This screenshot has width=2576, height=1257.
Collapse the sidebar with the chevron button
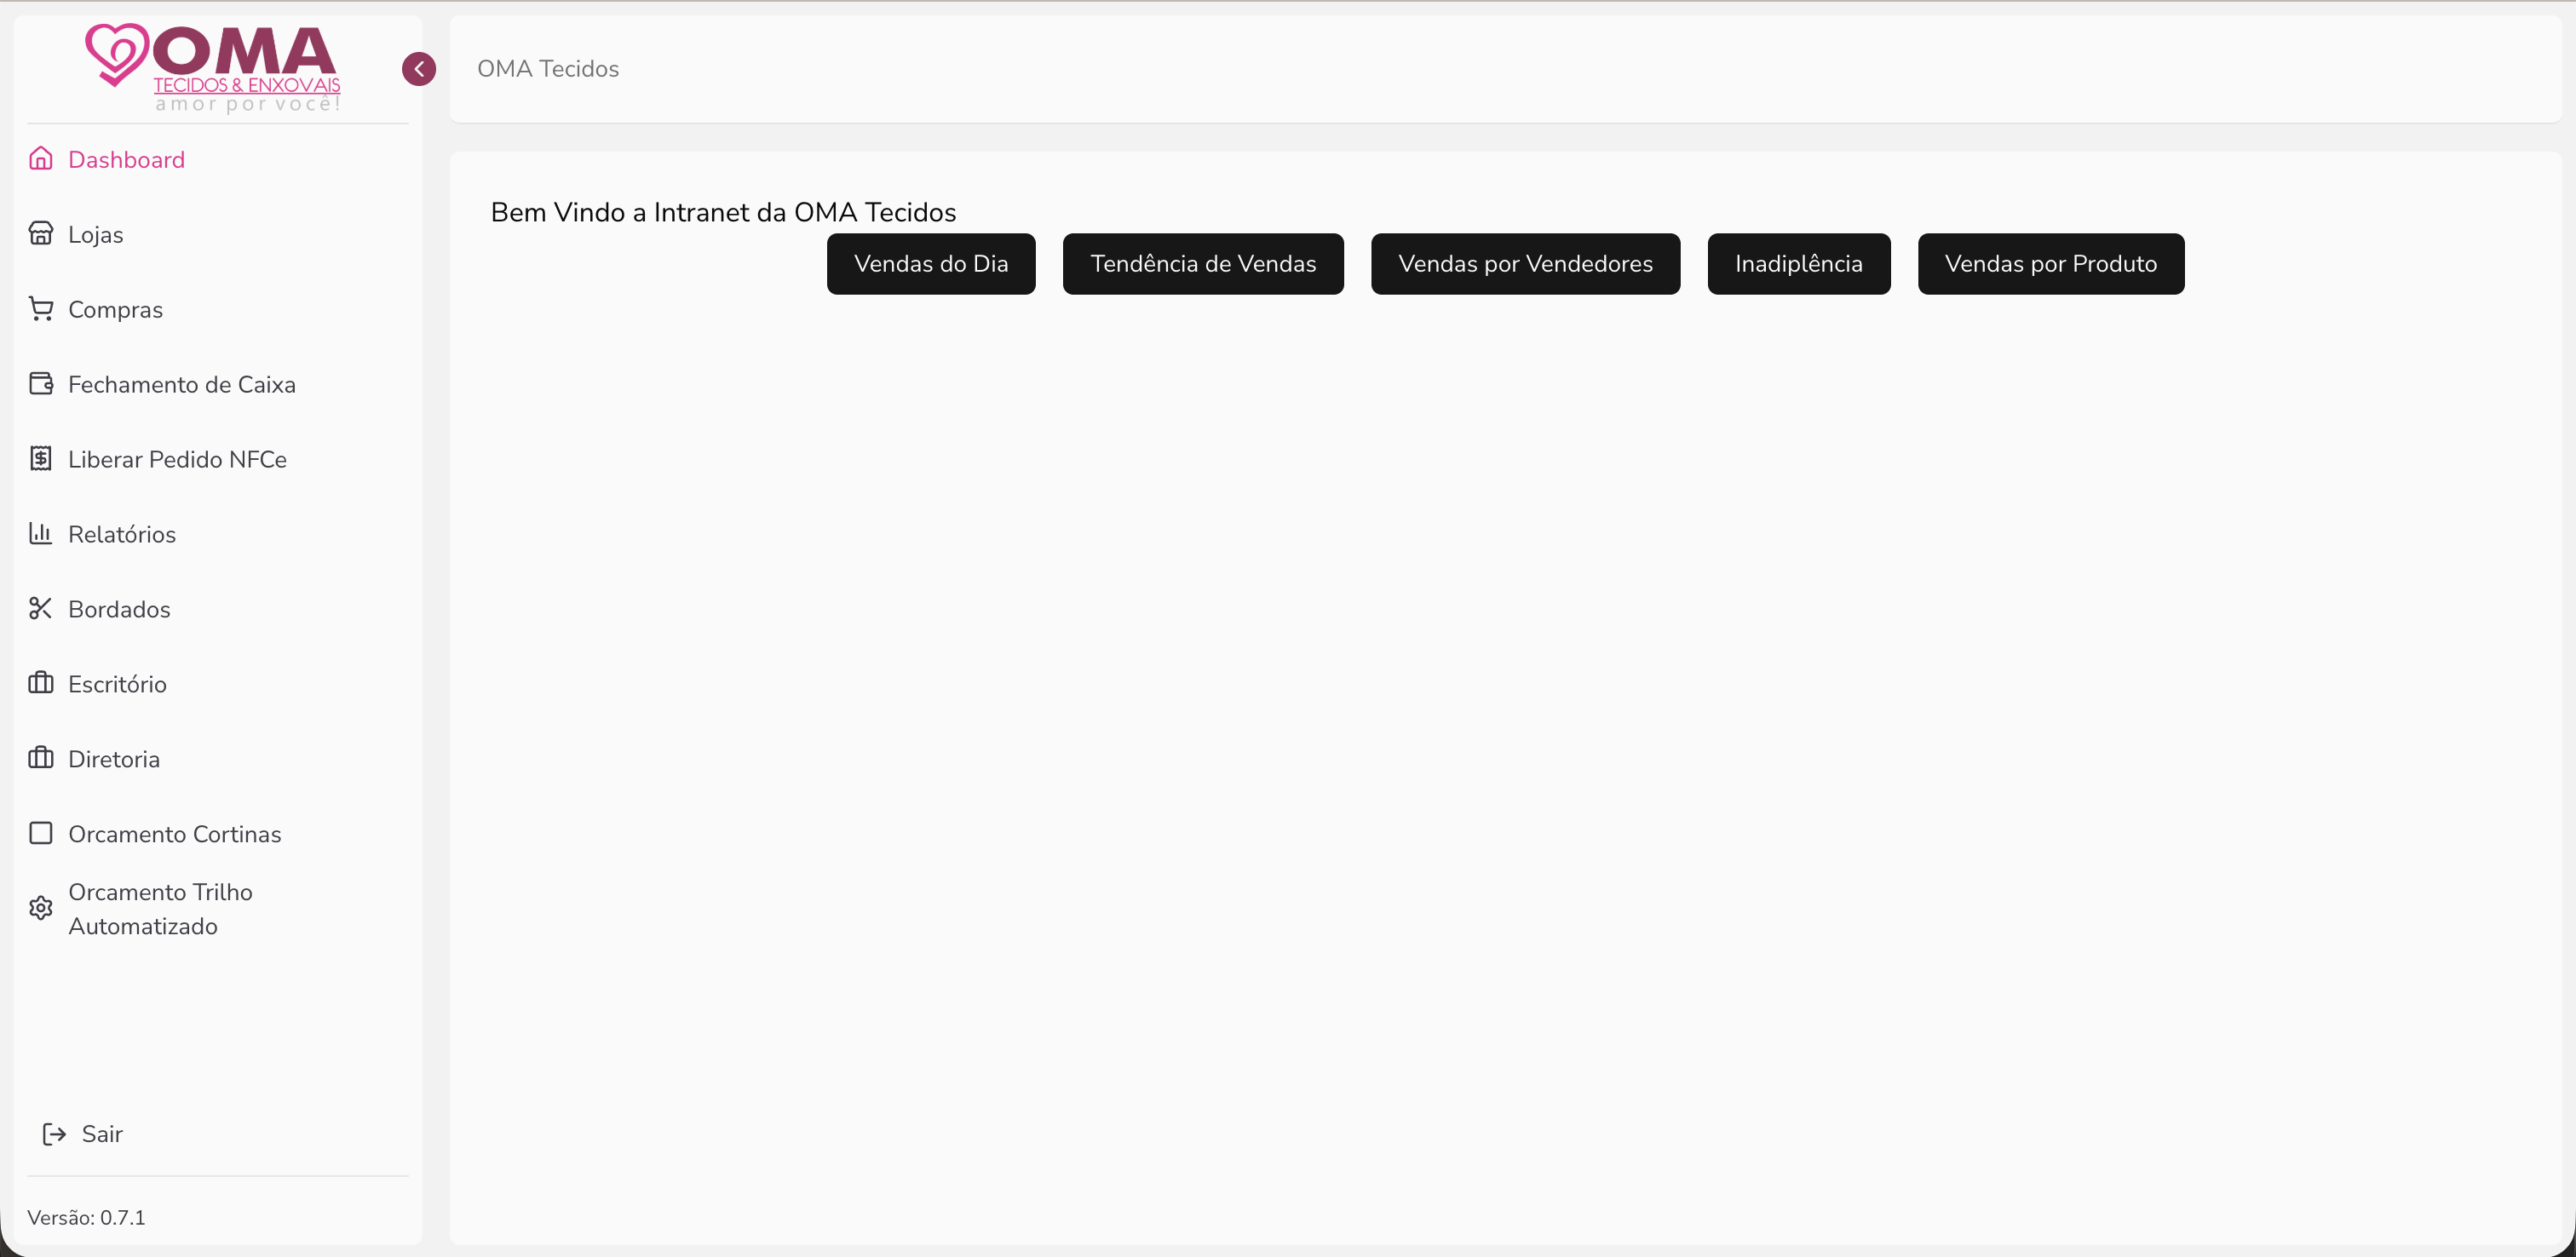click(419, 69)
